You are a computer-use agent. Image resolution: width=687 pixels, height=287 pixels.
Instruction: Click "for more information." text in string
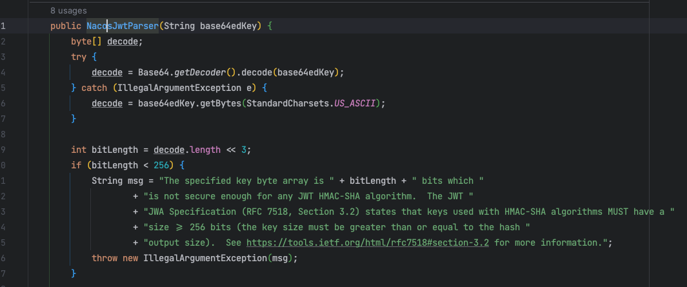pyautogui.click(x=548, y=242)
